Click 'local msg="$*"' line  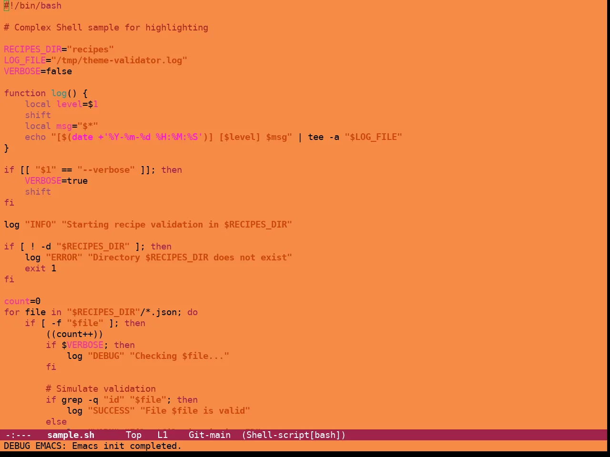point(61,126)
